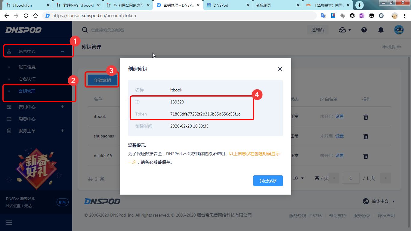Delete the mark2019 key via trash icon
The image size is (411, 231).
(366, 156)
